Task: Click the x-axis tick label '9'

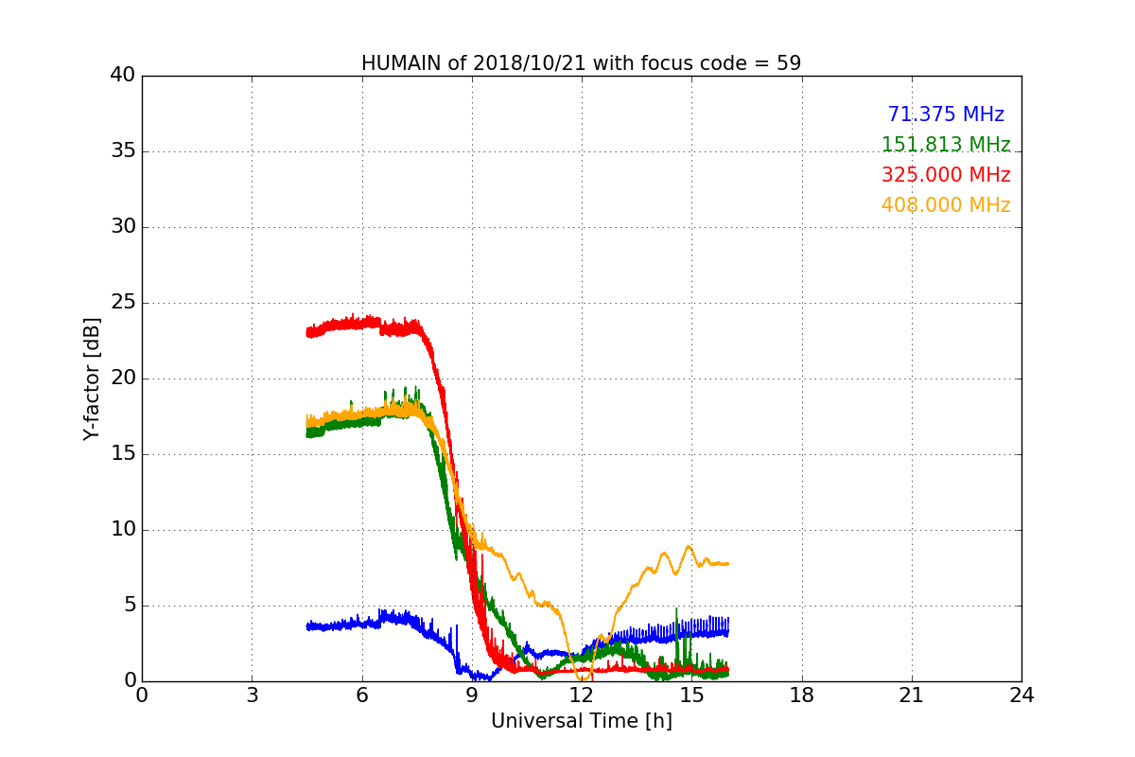Action: [472, 695]
